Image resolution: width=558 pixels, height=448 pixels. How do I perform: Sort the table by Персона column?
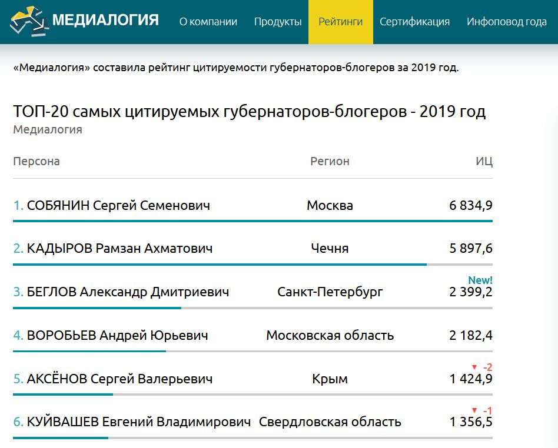36,161
